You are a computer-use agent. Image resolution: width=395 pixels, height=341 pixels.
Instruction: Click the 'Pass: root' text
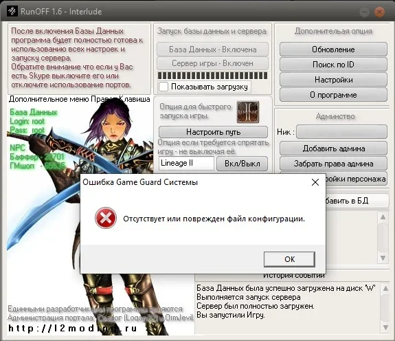(x=27, y=130)
